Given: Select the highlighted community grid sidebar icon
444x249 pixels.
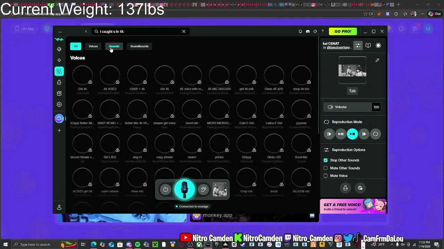Looking at the screenshot, I should 59,71.
